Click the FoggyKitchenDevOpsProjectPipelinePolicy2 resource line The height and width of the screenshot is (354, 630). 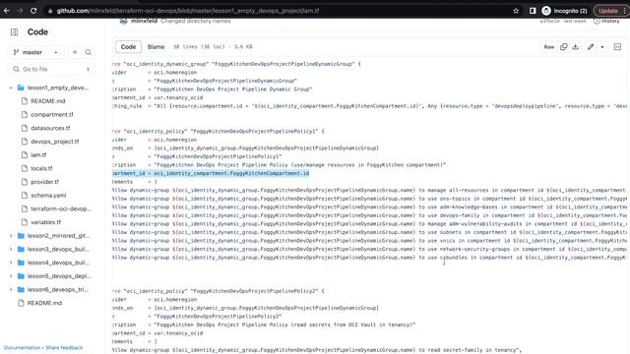point(219,291)
